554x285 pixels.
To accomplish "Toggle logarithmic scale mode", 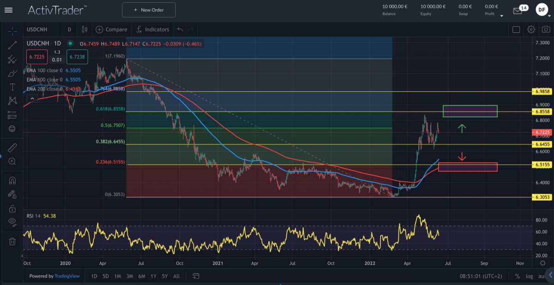I will 529,276.
